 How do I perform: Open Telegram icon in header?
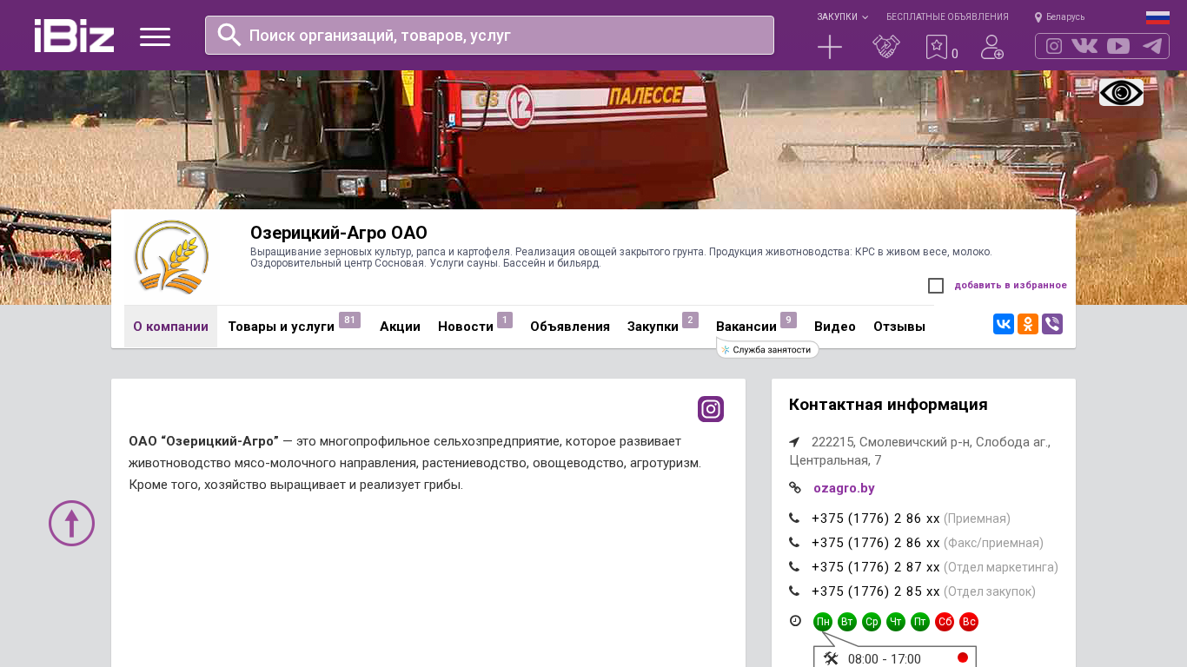[1152, 46]
